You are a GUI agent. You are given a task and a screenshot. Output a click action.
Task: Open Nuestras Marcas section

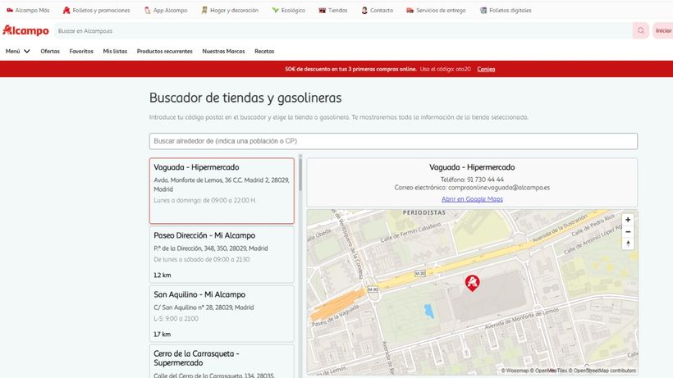223,51
